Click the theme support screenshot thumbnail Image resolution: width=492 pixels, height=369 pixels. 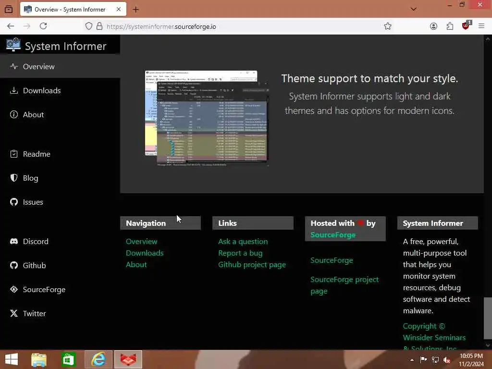(207, 119)
